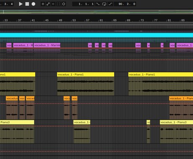The width and height of the screenshot is (193, 159).
Task: Click bar 81 on the time ruler
Action: coord(169,21)
